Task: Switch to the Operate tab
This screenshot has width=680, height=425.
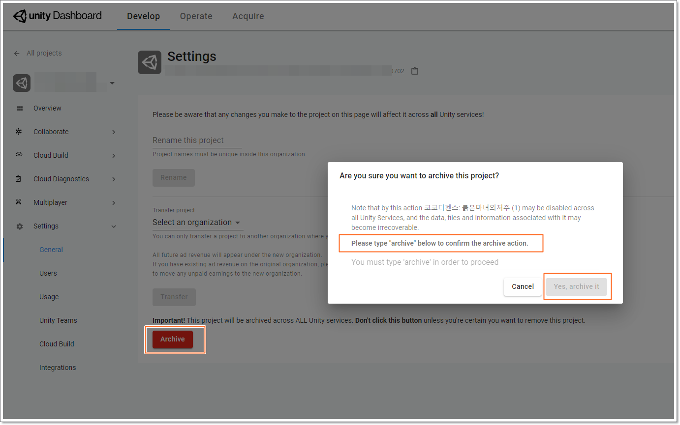Action: pyautogui.click(x=196, y=16)
